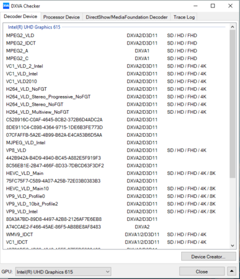Click the DXVA1/2/D3D11 value in WMV9_IDCT row
The image size is (240, 279).
(x=142, y=234)
